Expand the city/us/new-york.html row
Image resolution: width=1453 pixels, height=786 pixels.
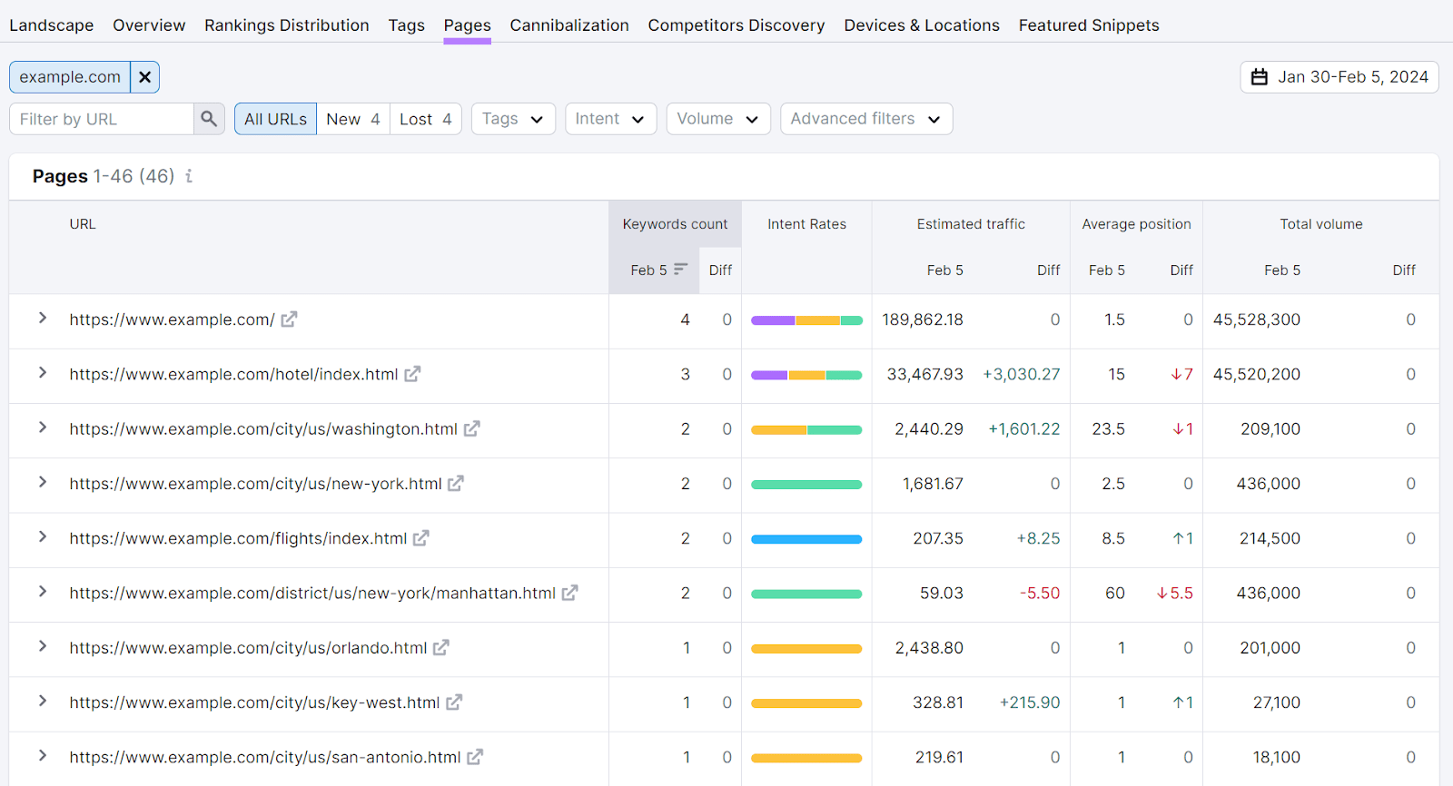pyautogui.click(x=42, y=483)
